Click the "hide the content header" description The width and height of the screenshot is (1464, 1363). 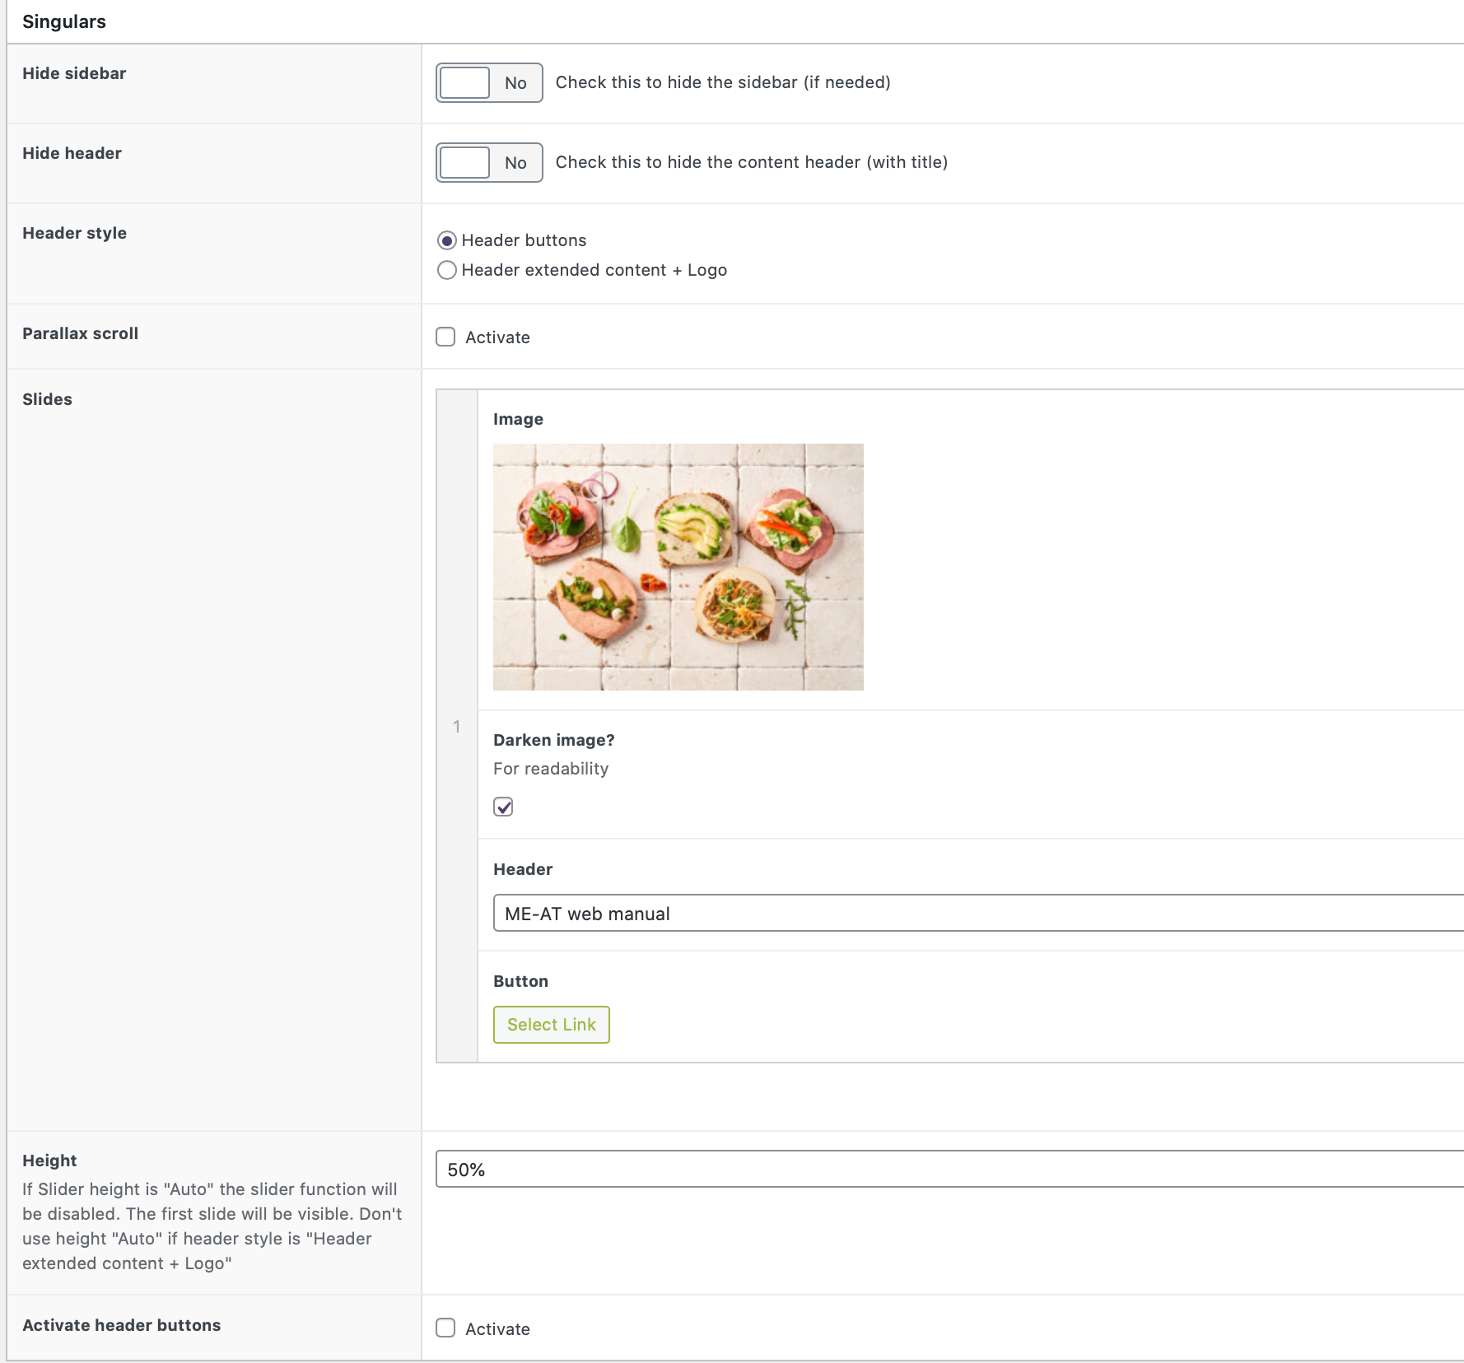point(751,162)
